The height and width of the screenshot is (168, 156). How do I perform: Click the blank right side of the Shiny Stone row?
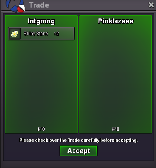[67, 34]
